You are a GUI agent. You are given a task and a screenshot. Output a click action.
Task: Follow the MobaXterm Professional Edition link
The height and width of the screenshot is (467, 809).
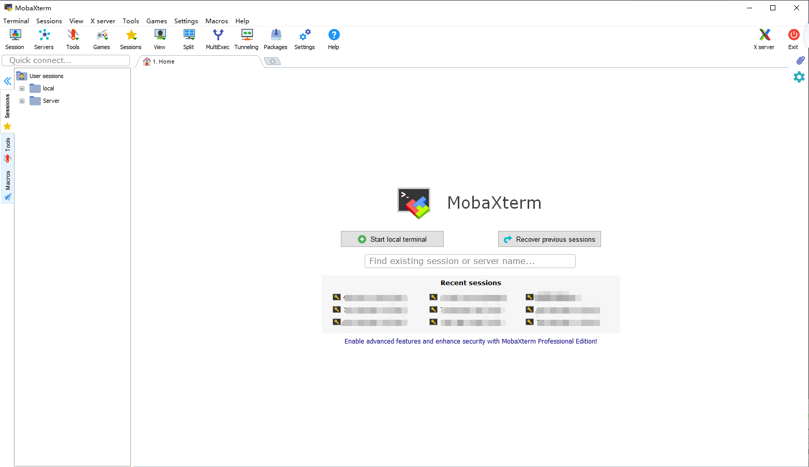click(x=471, y=341)
